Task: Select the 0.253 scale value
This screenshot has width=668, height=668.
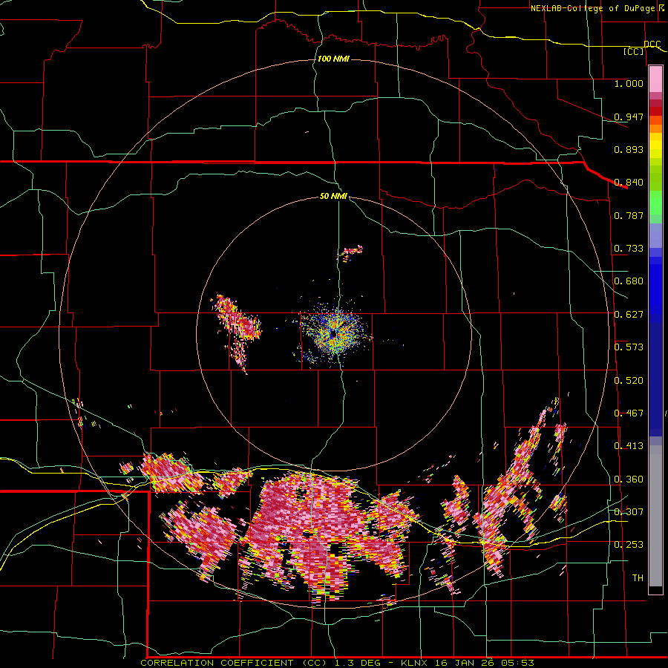Action: 629,545
